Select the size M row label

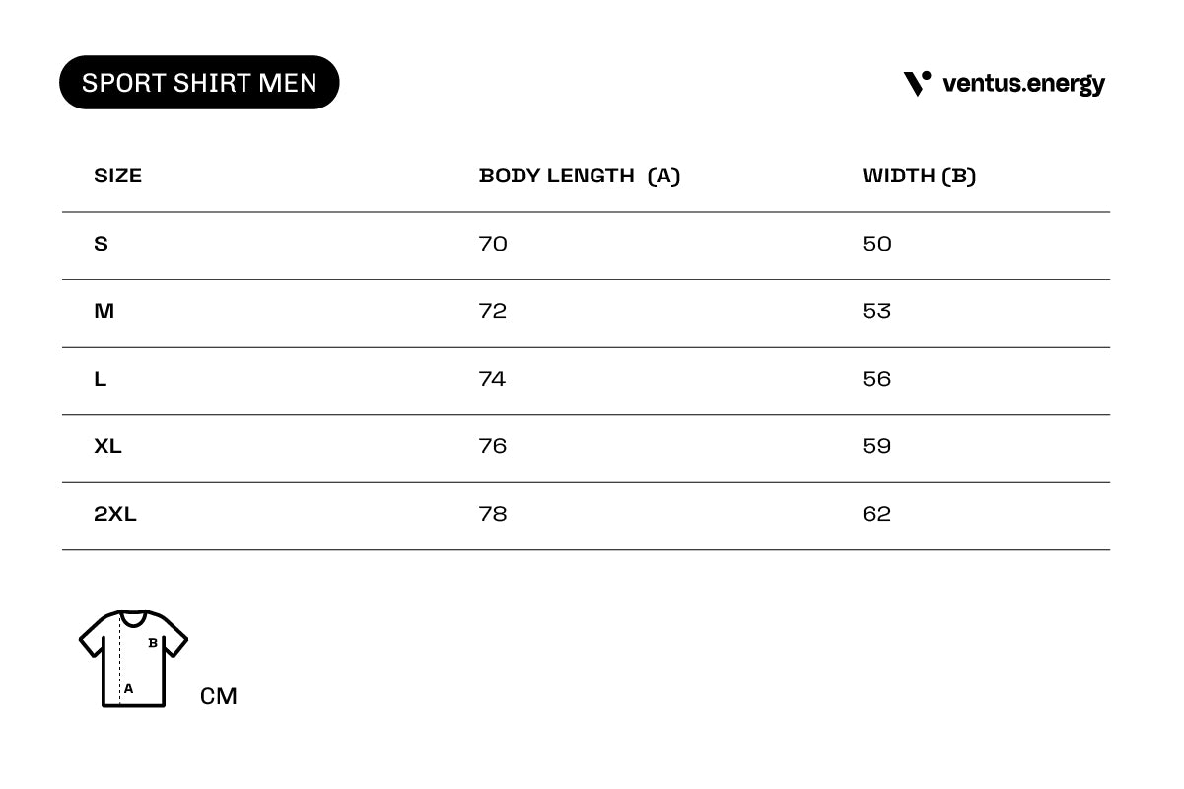point(104,311)
